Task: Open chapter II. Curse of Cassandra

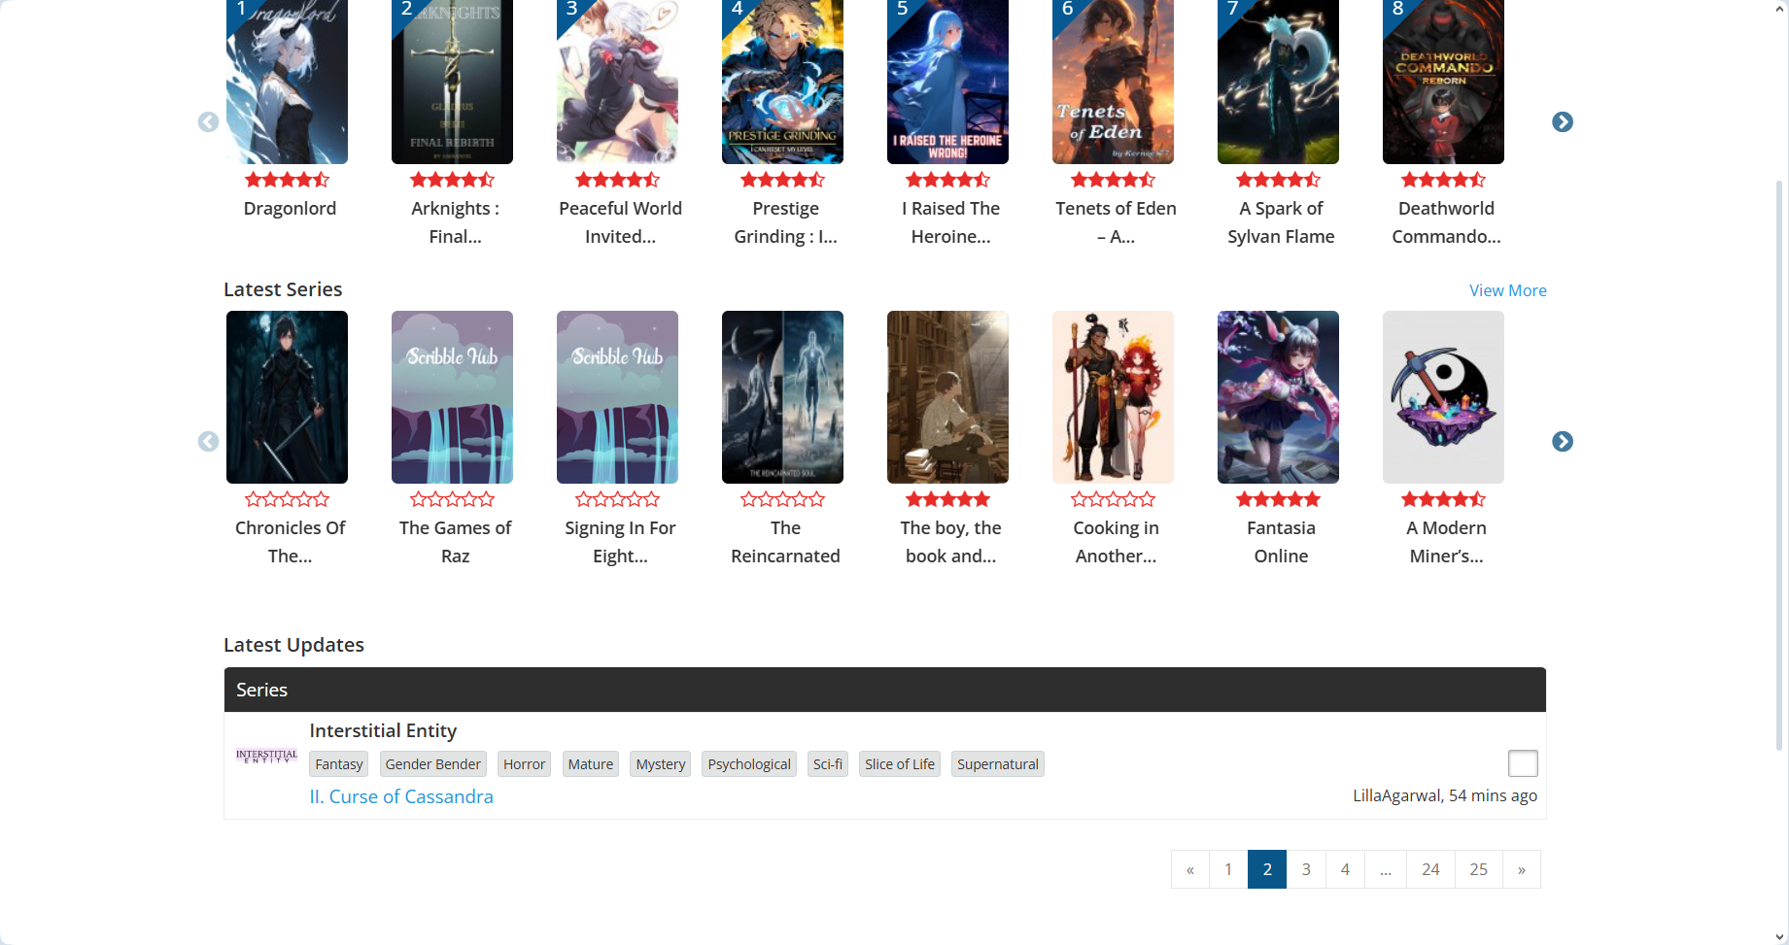Action: click(401, 796)
